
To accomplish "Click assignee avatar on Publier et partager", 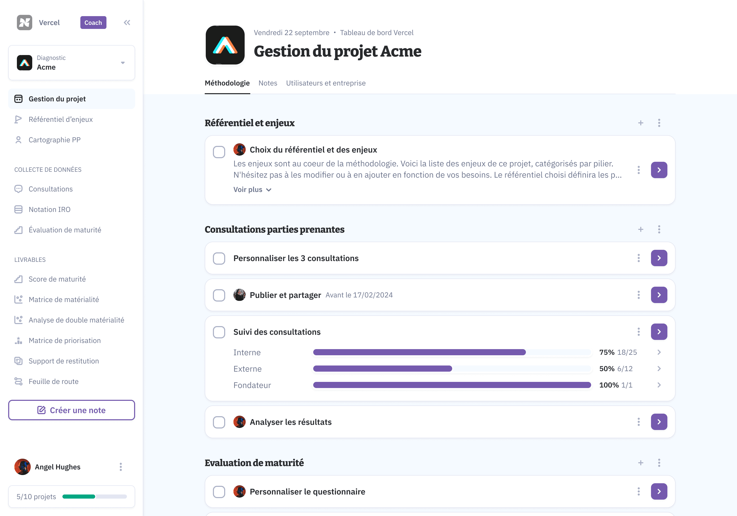I will (x=240, y=295).
